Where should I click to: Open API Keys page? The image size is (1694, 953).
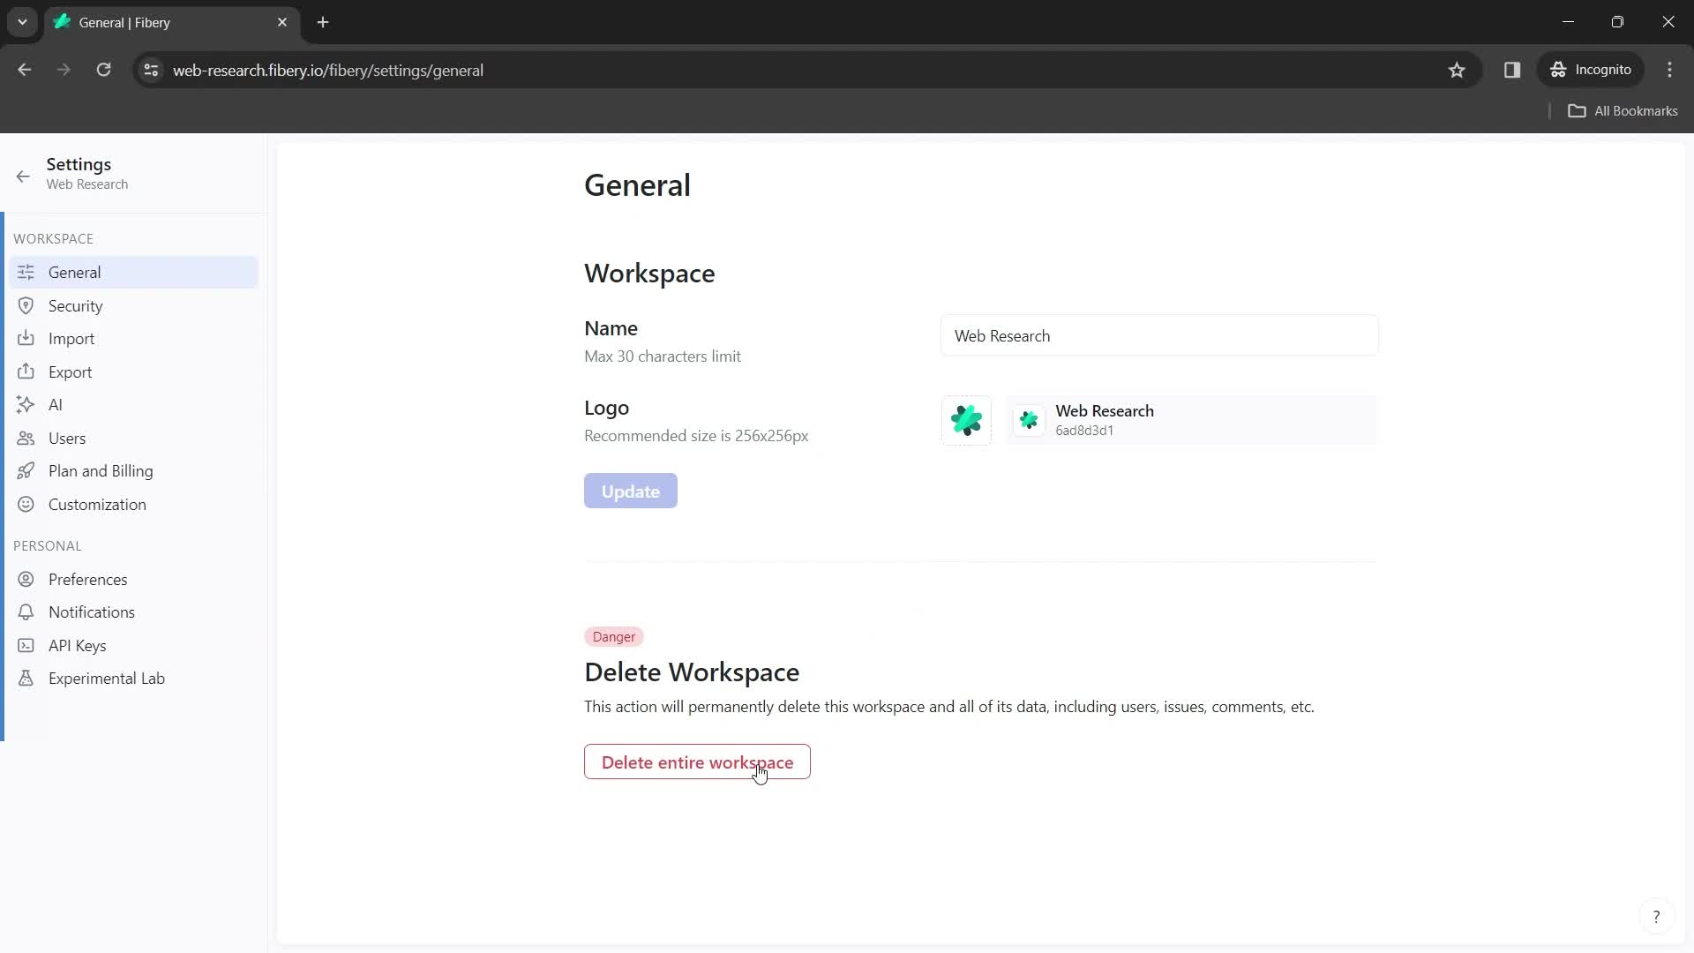pos(134,645)
